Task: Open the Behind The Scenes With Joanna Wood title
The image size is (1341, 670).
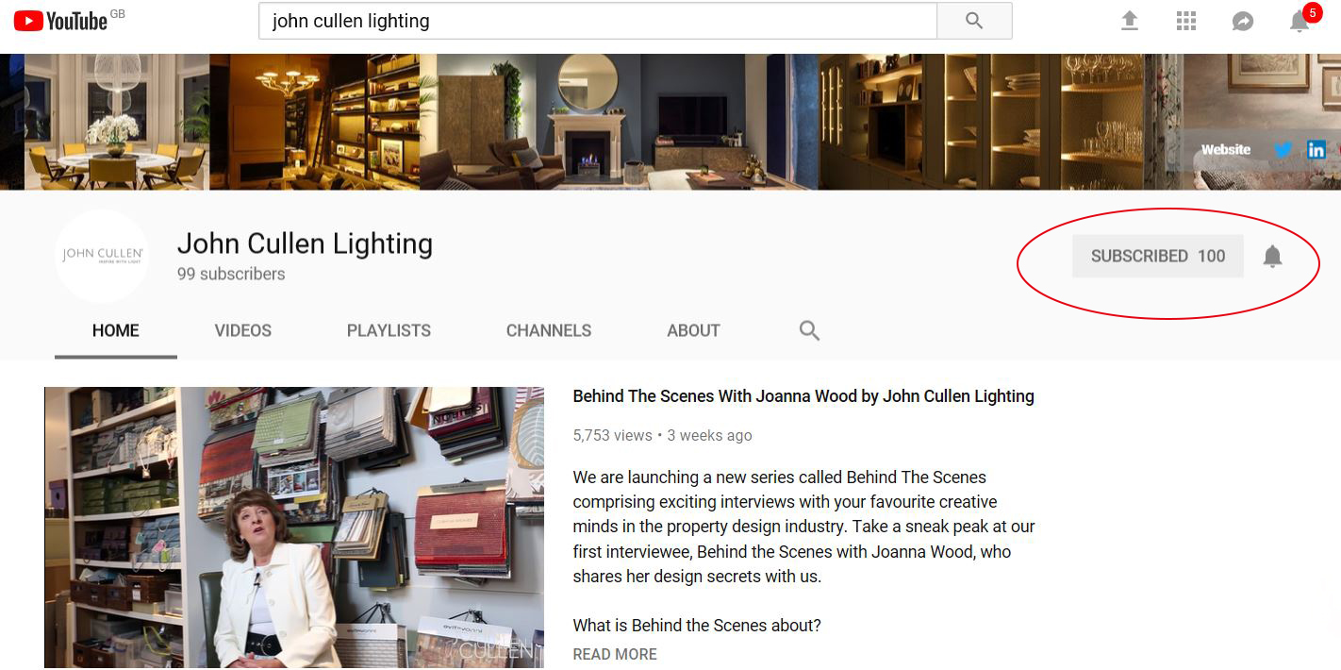Action: tap(803, 396)
